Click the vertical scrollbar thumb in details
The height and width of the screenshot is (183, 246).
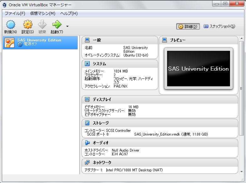pyautogui.click(x=242, y=88)
